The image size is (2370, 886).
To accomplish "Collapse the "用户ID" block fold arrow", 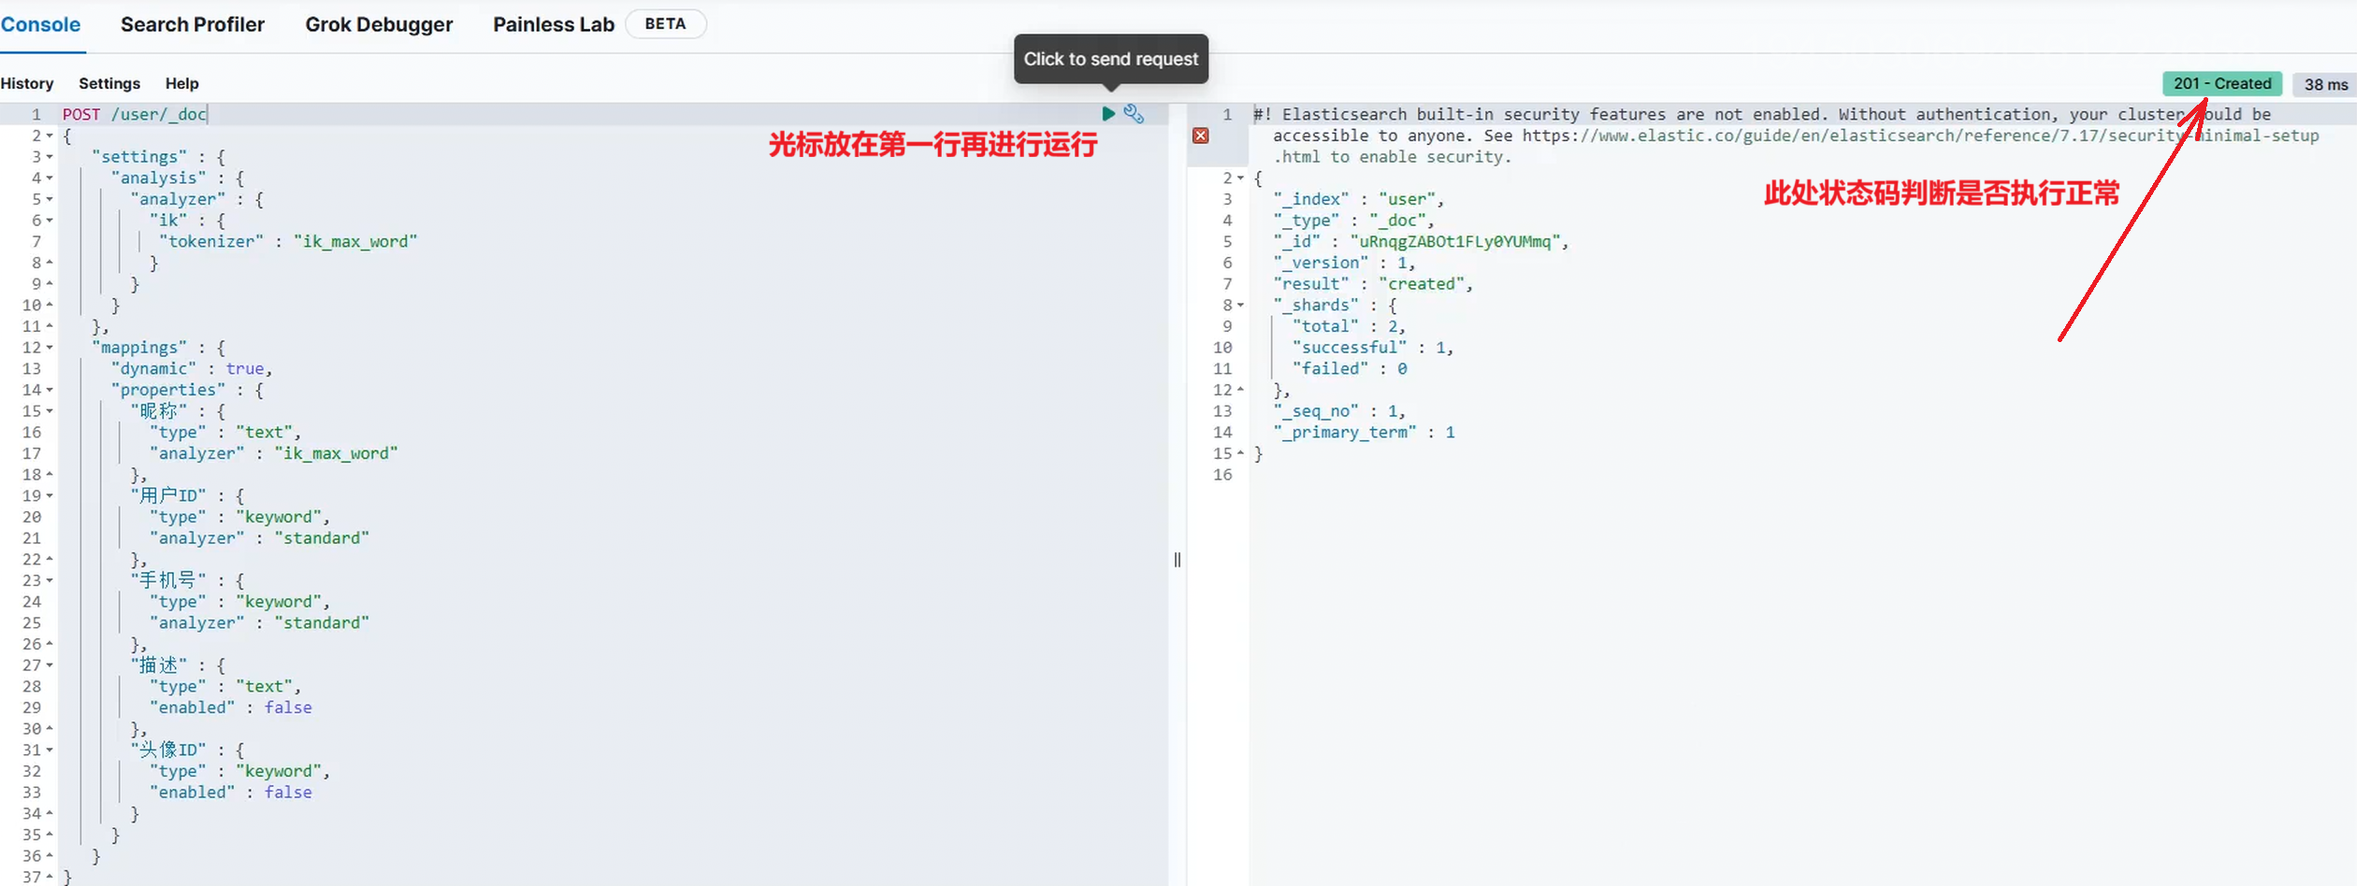I will (50, 495).
